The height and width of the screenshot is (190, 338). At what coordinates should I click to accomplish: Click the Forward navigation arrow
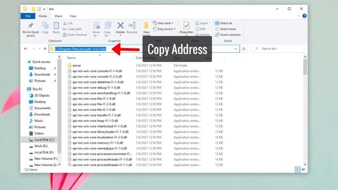pos(33,49)
